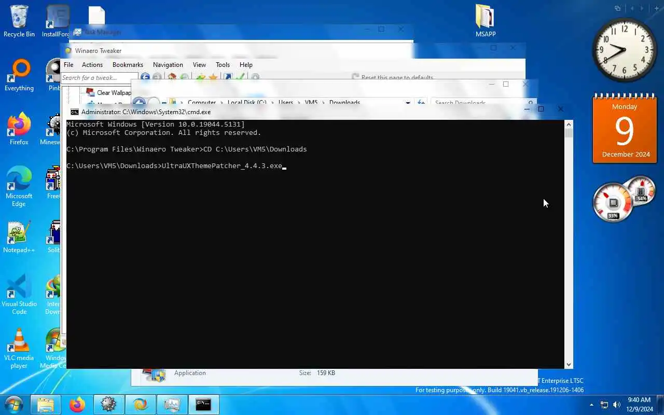Activate the cmd.exe taskbar button
The width and height of the screenshot is (664, 415).
[x=203, y=405]
